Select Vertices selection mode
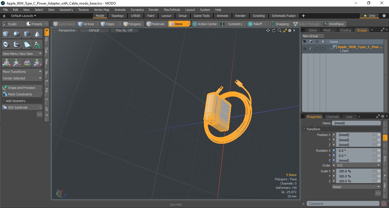The height and width of the screenshot is (208, 389). [x=88, y=24]
